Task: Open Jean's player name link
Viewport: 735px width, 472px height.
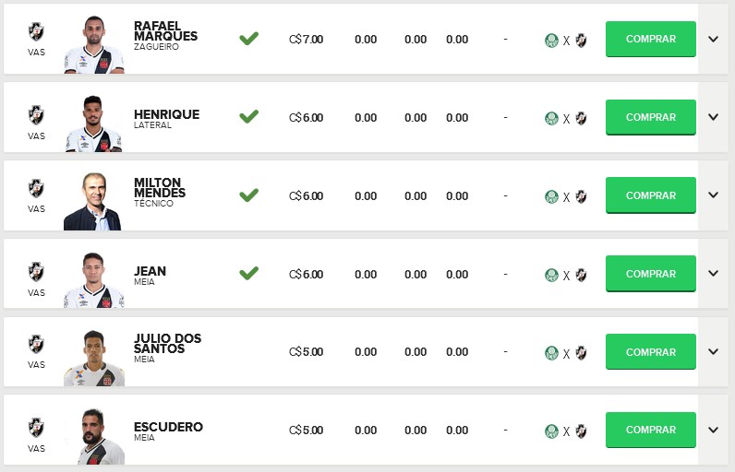Action: coord(151,271)
